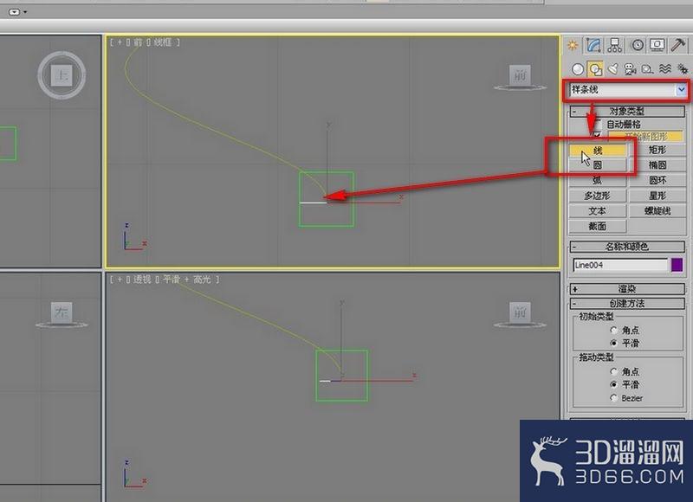This screenshot has height=502, width=693.
Task: Open the Motion command panel tab
Action: 637,45
